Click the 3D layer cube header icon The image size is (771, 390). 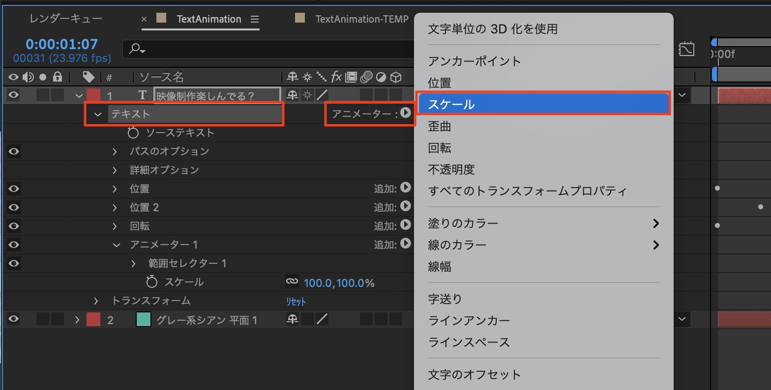coord(396,77)
